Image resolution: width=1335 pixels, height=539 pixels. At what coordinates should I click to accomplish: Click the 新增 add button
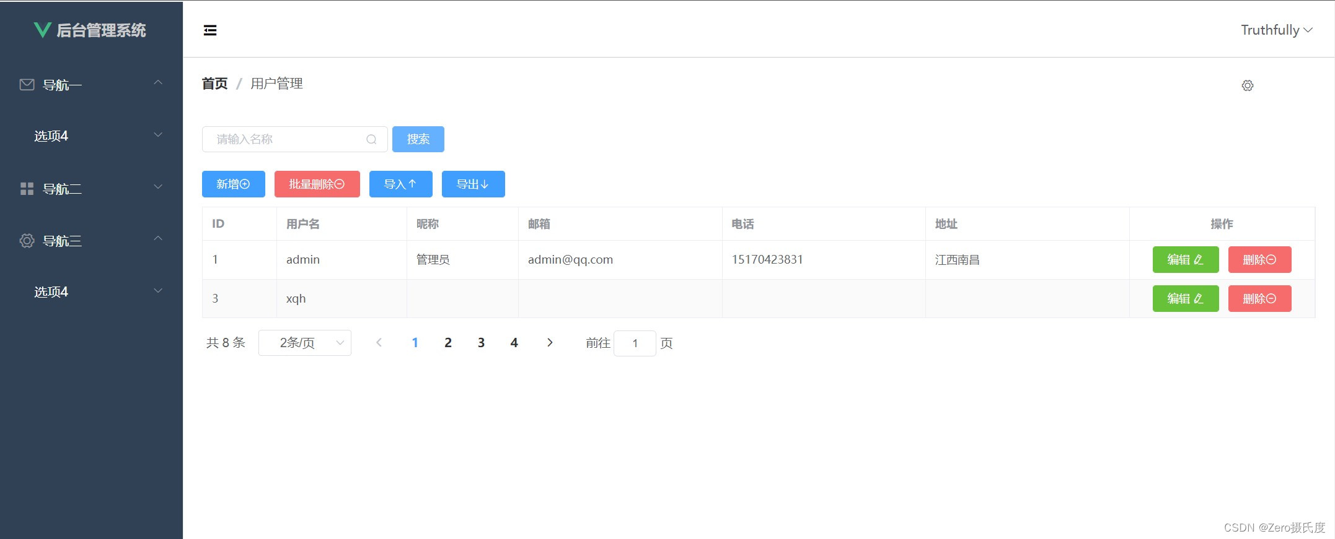point(234,184)
